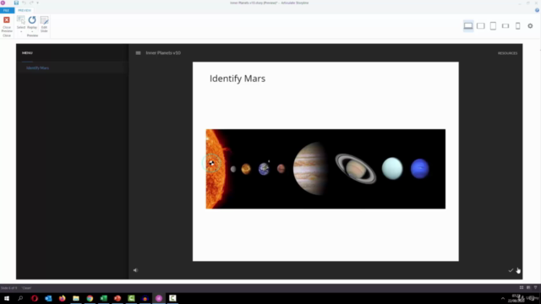
Task: Select the Desktop preview device icon
Action: point(468,26)
